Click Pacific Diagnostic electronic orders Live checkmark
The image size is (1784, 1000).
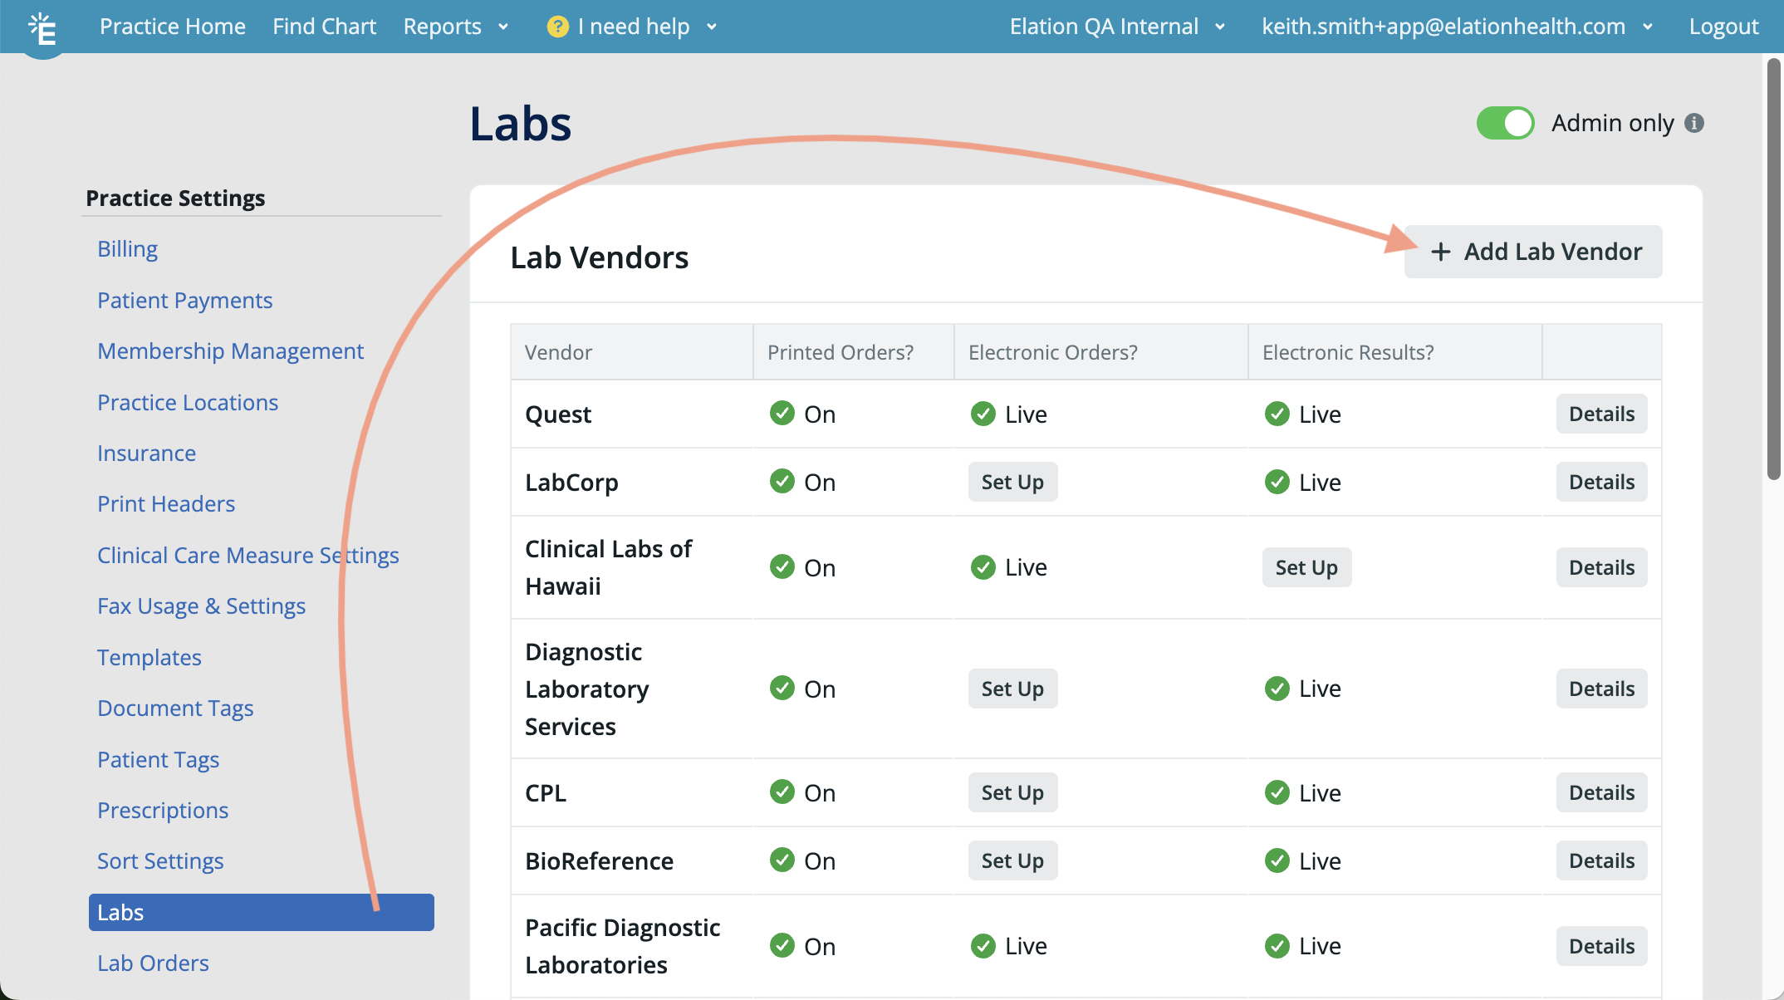[983, 945]
